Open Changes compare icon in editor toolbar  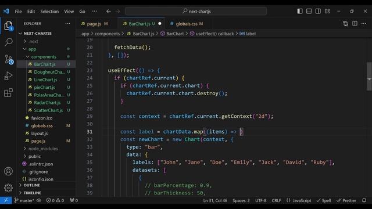[x=346, y=23]
